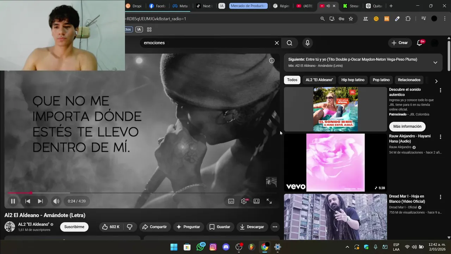Screen dimensions: 451x254
Task: Open Instagram from the taskbar
Action: 213,247
